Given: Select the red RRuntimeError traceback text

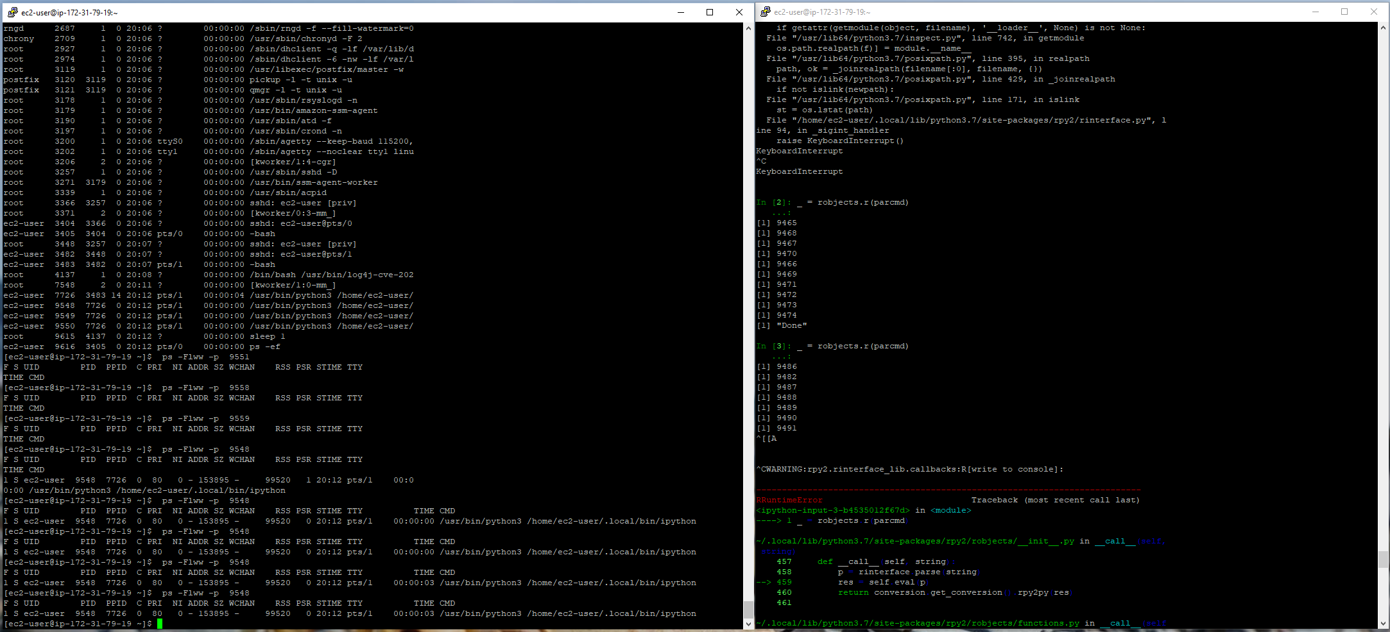Looking at the screenshot, I should [789, 500].
